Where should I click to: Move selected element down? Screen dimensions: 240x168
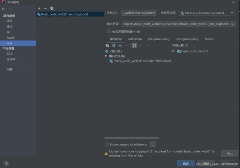pyautogui.click(x=147, y=45)
